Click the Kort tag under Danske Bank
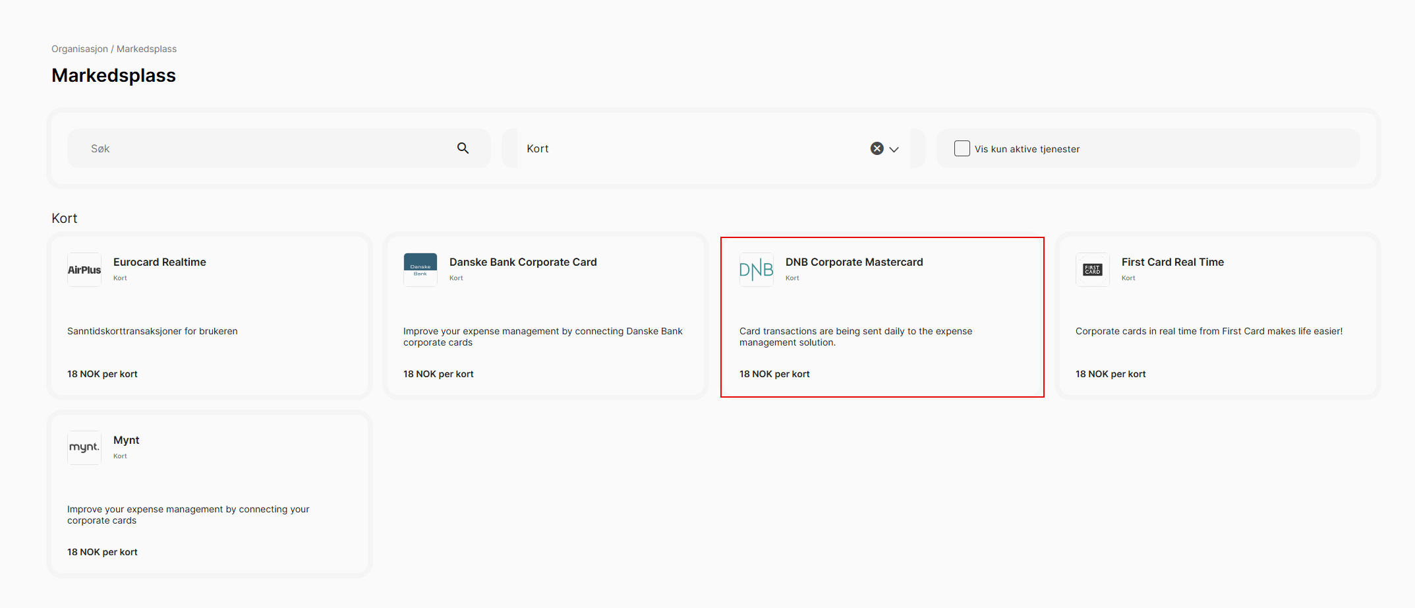The height and width of the screenshot is (608, 1415). (x=456, y=278)
